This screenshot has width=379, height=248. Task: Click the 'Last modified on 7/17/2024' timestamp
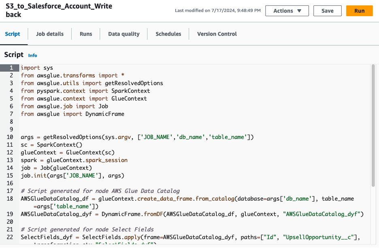click(x=217, y=11)
